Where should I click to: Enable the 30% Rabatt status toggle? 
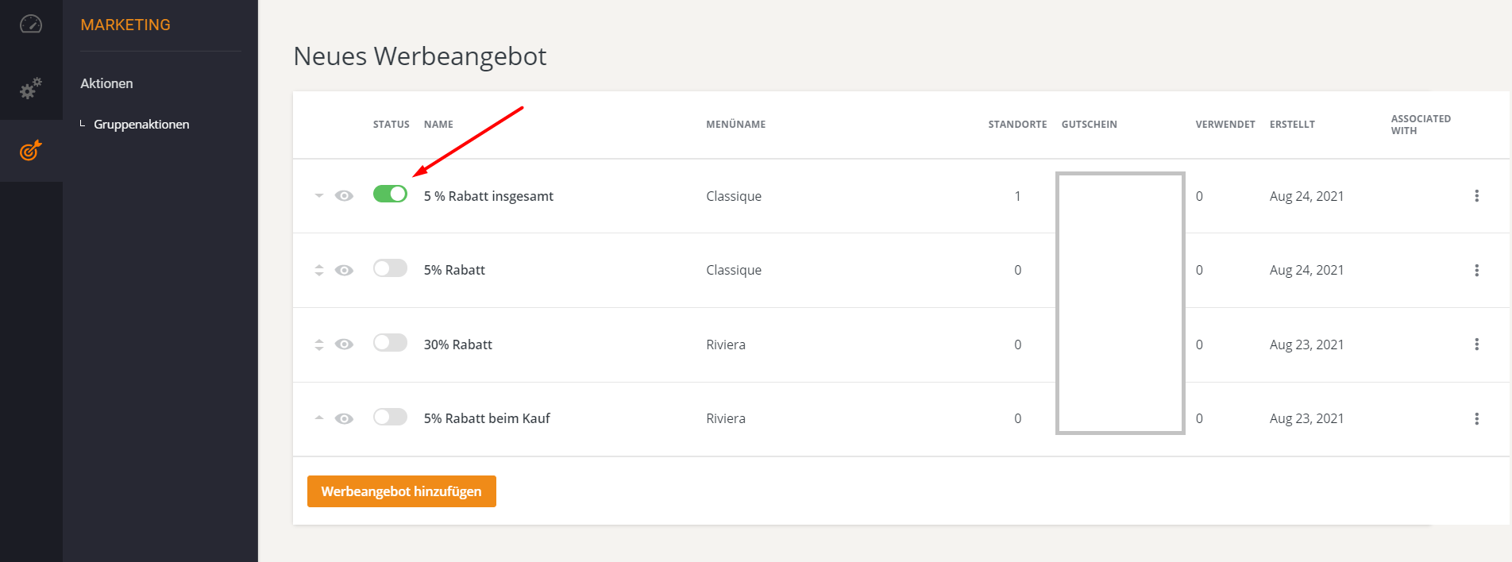point(390,343)
